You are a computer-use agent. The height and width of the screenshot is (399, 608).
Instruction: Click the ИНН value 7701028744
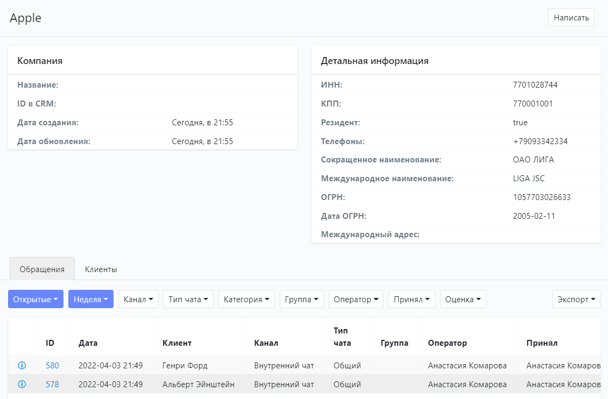535,85
